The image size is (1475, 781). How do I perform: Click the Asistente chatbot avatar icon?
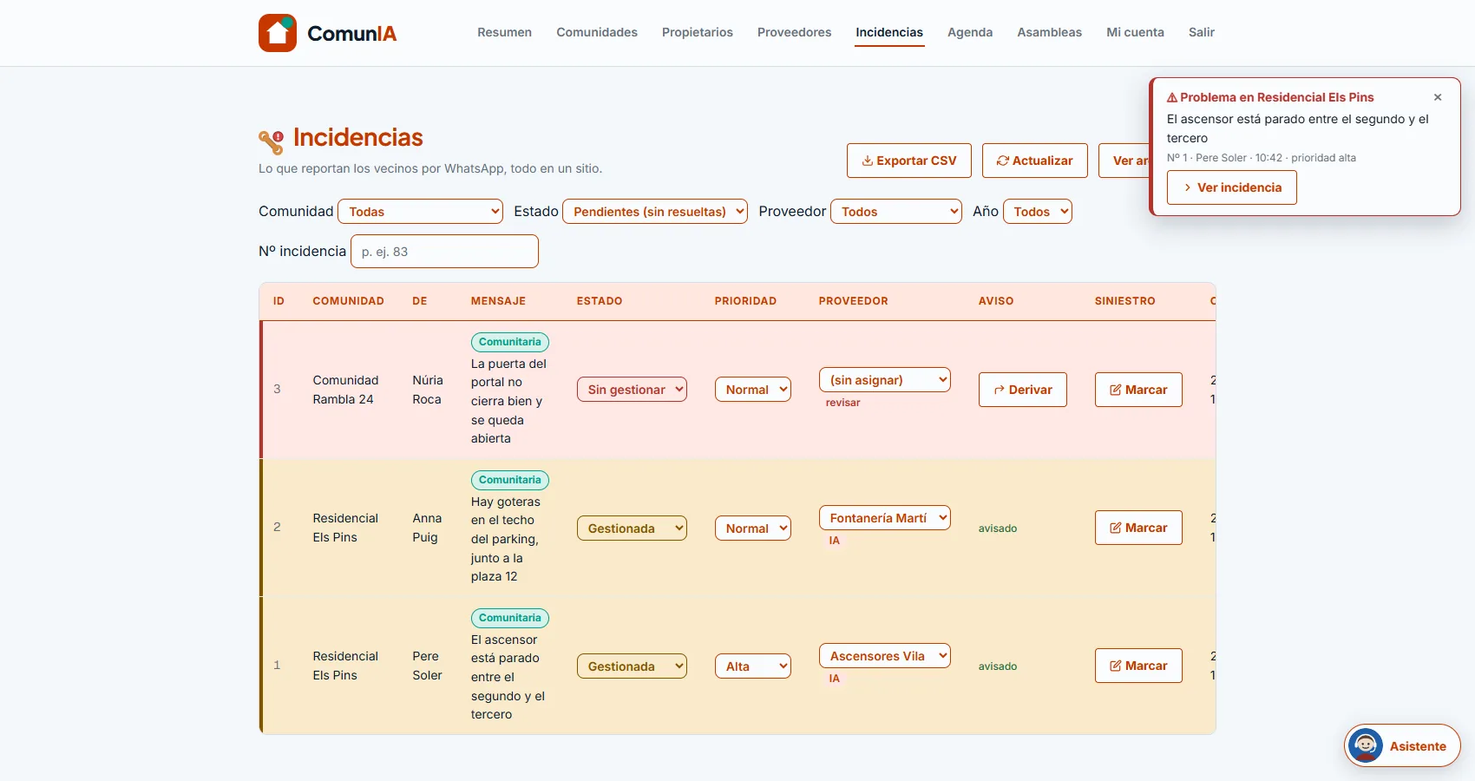tap(1365, 745)
